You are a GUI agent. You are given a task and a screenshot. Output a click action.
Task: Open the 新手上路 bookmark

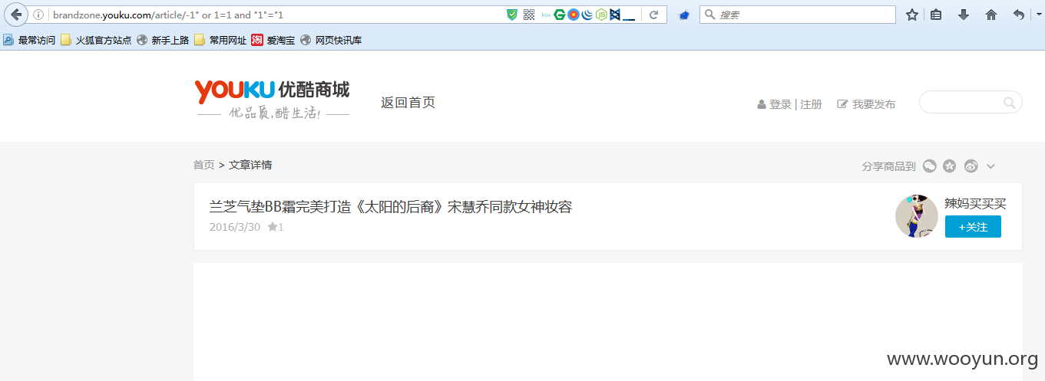coord(163,40)
